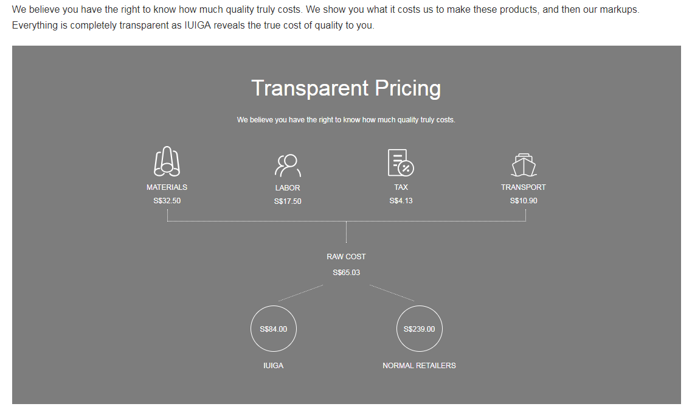
Task: Click the normal retailers S$239.00 circle
Action: (x=419, y=329)
